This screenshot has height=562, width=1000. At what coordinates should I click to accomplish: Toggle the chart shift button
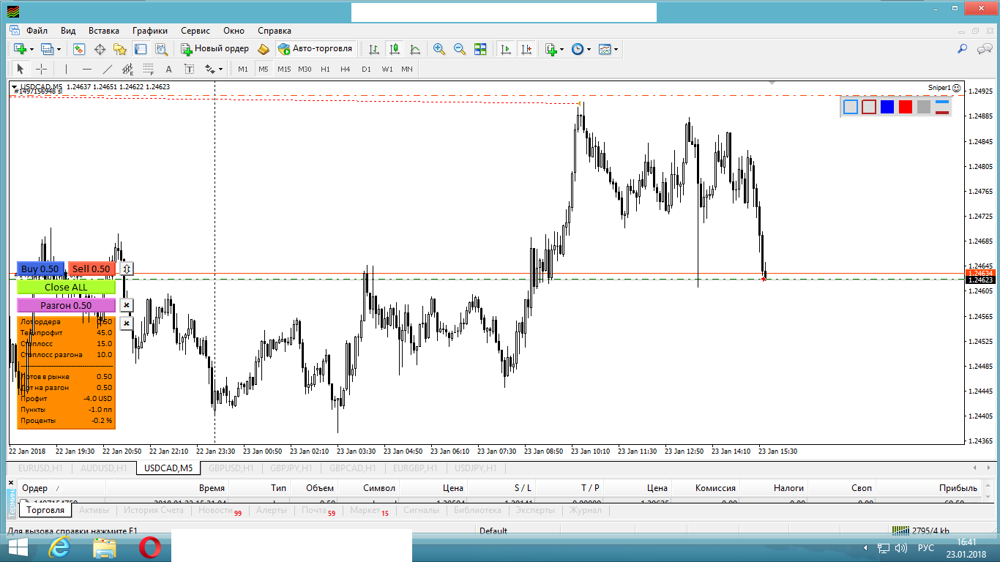click(526, 49)
